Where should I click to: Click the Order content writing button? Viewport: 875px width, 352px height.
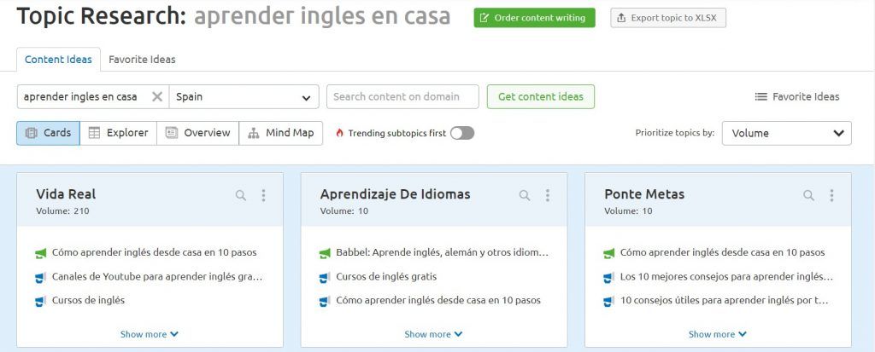[535, 18]
